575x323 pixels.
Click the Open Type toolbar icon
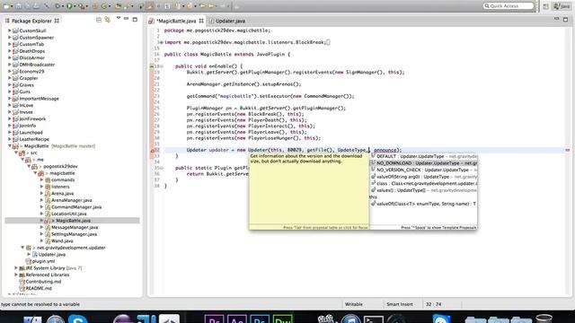pos(118,6)
